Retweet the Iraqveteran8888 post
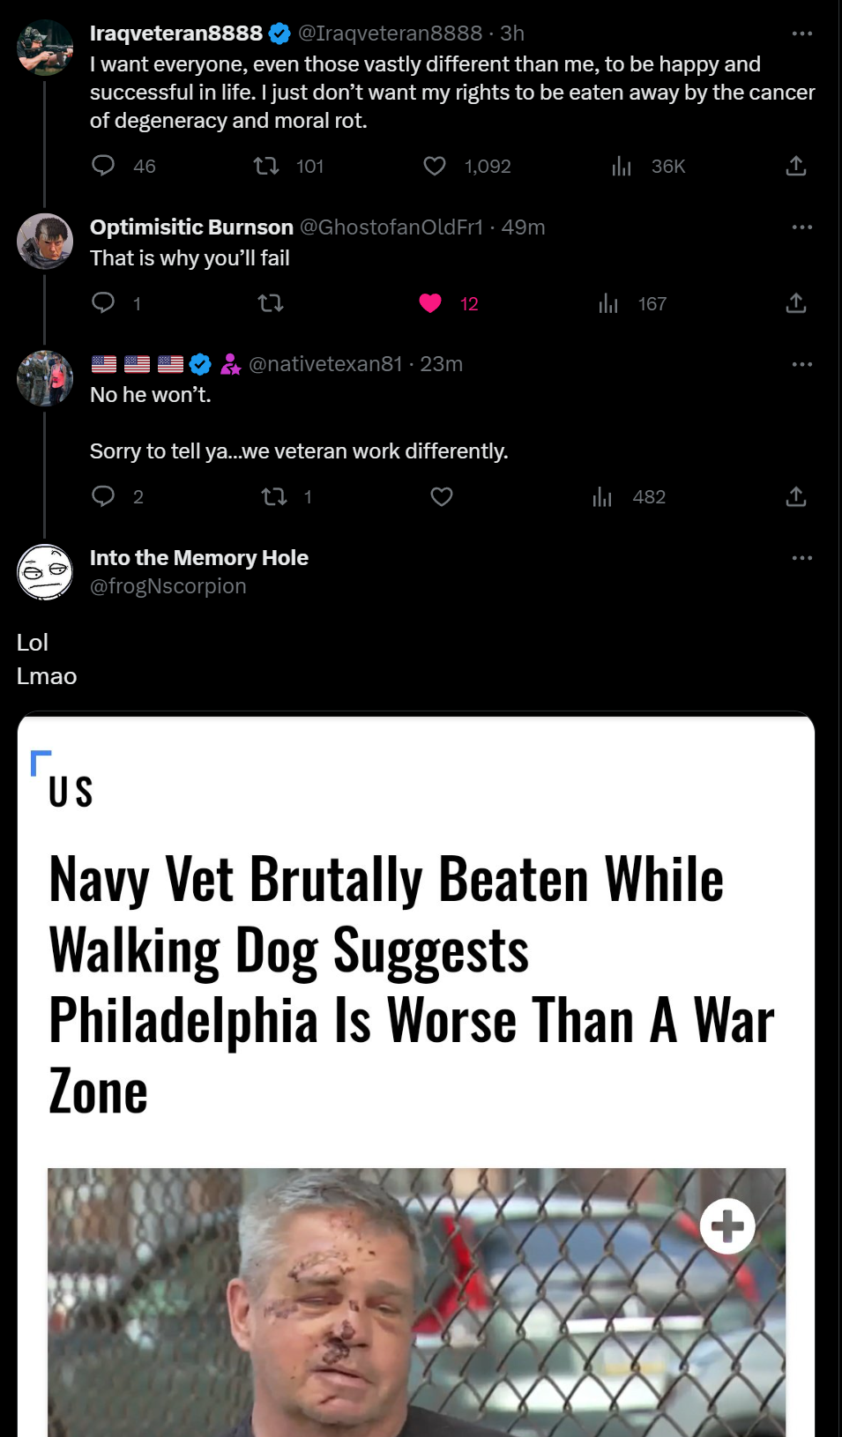The height and width of the screenshot is (1437, 842). coord(266,166)
